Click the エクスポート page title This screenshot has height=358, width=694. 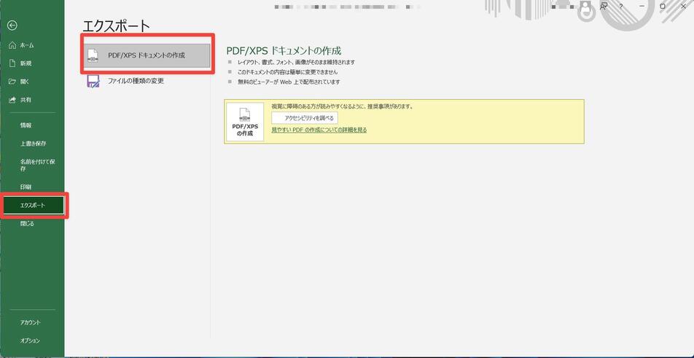tap(117, 26)
